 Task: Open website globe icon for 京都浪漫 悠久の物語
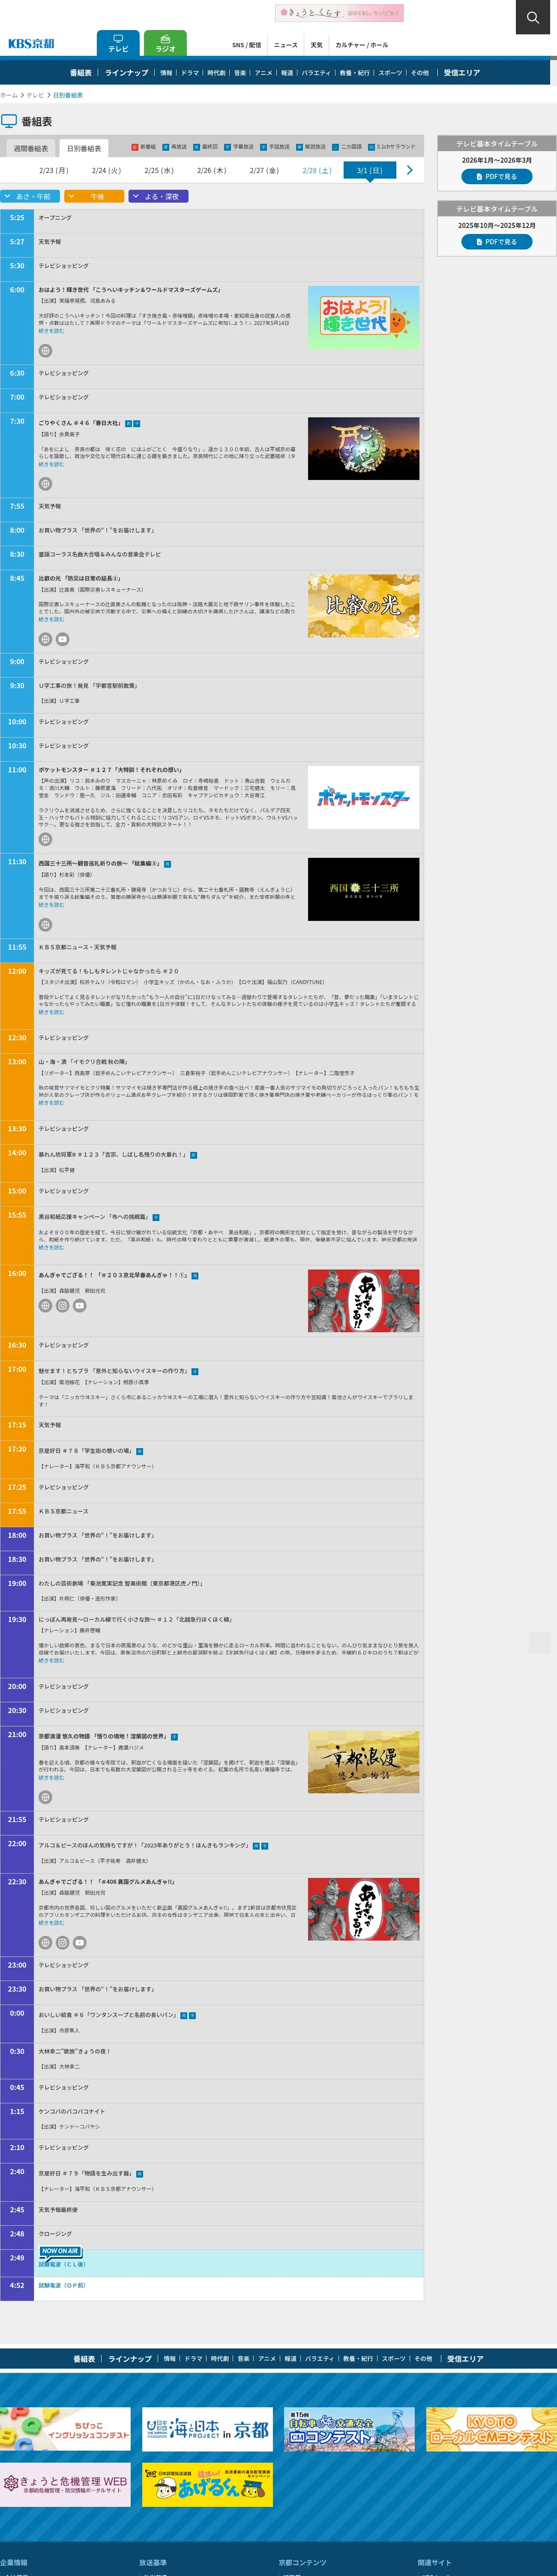coord(45,1797)
